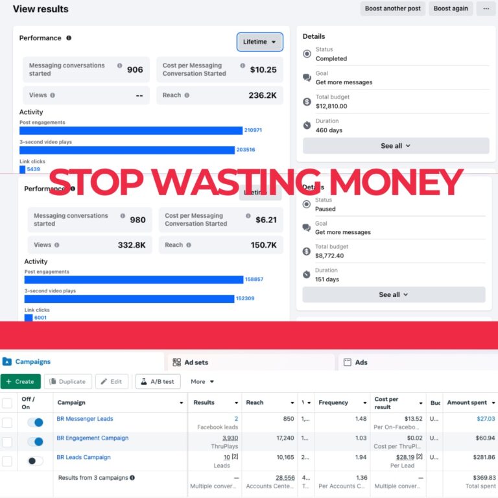Click the Campaigns folder icon
This screenshot has height=498, width=498.
coord(7,362)
